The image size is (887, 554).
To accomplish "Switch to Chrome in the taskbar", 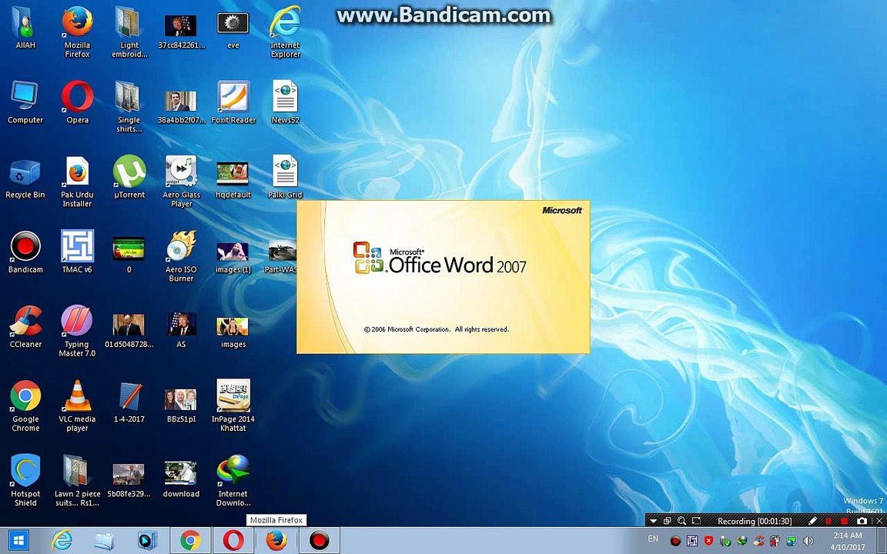I will click(191, 540).
